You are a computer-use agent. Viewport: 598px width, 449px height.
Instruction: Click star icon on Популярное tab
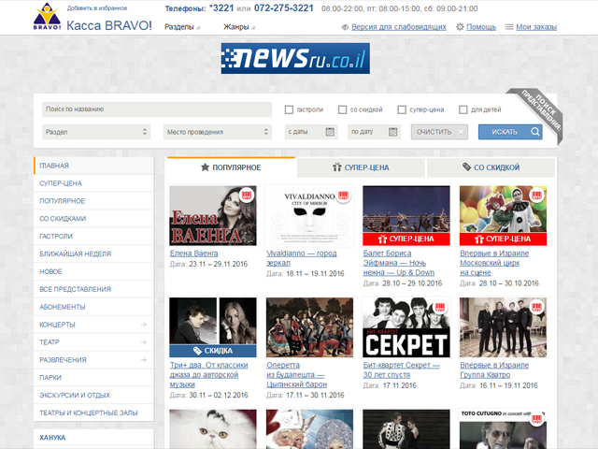point(205,167)
